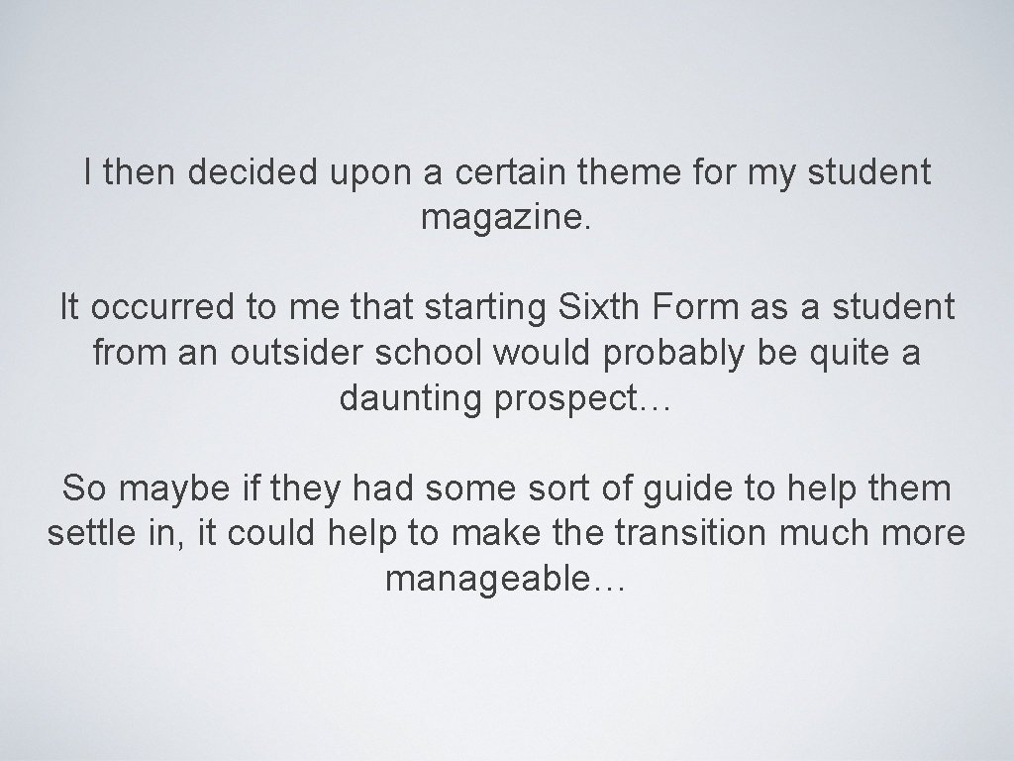Select the word "occurred" in the second paragraph
The width and height of the screenshot is (1014, 761).
[x=161, y=307]
